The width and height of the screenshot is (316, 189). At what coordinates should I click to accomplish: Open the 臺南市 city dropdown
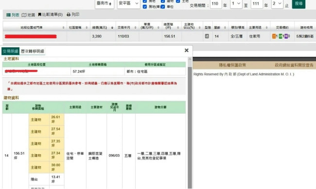pyautogui.click(x=105, y=3)
